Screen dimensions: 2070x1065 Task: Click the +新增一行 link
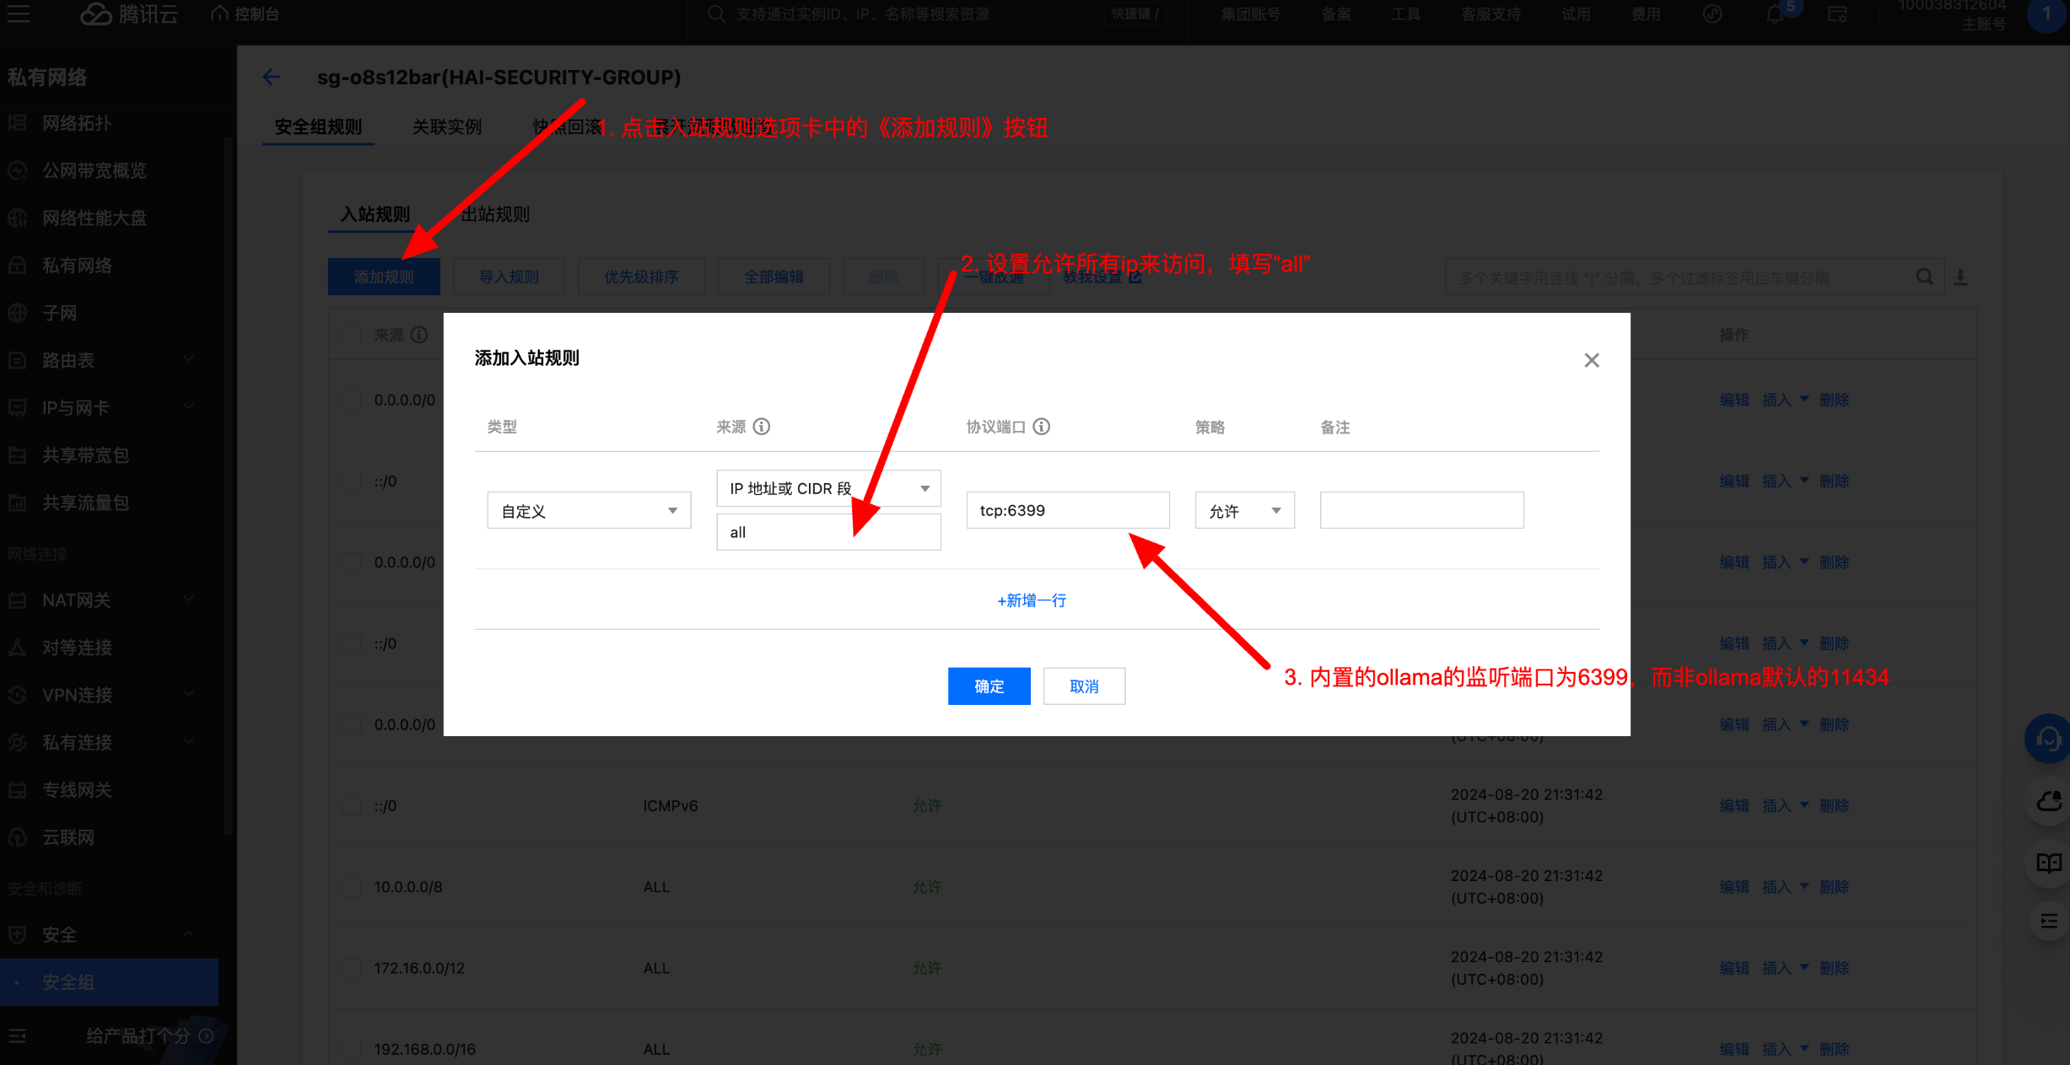click(x=1032, y=600)
